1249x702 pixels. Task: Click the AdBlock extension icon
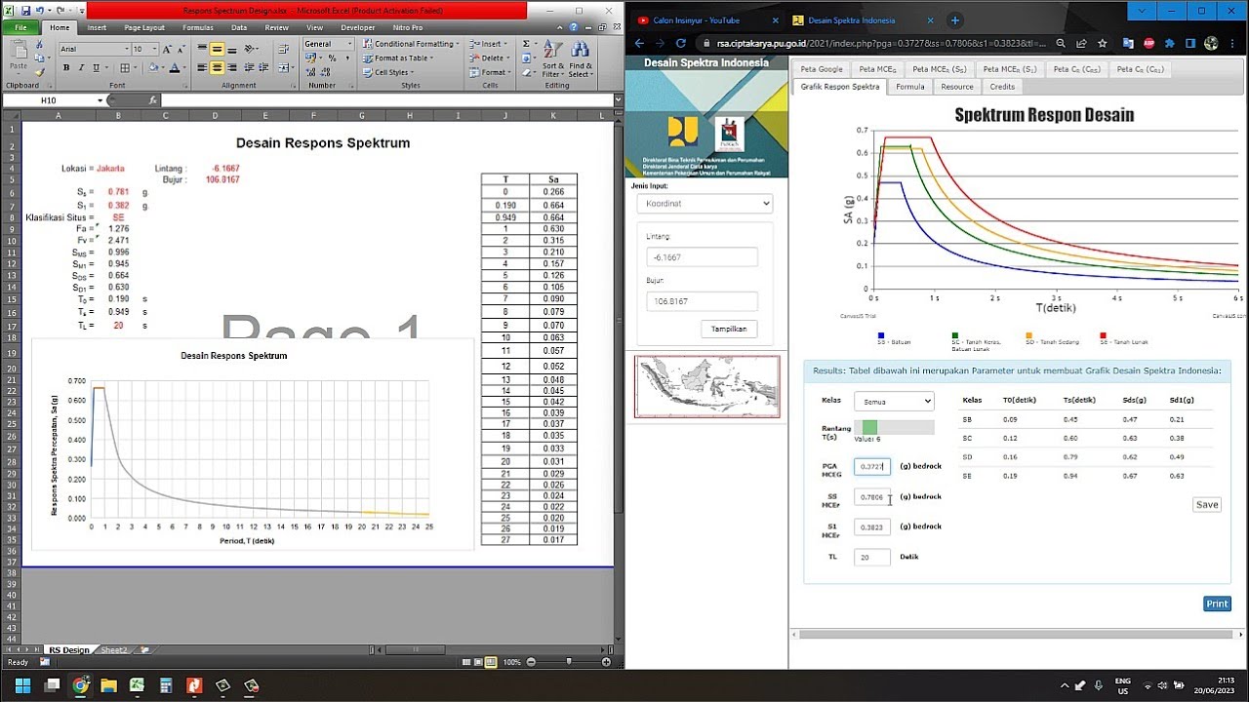tap(1149, 43)
